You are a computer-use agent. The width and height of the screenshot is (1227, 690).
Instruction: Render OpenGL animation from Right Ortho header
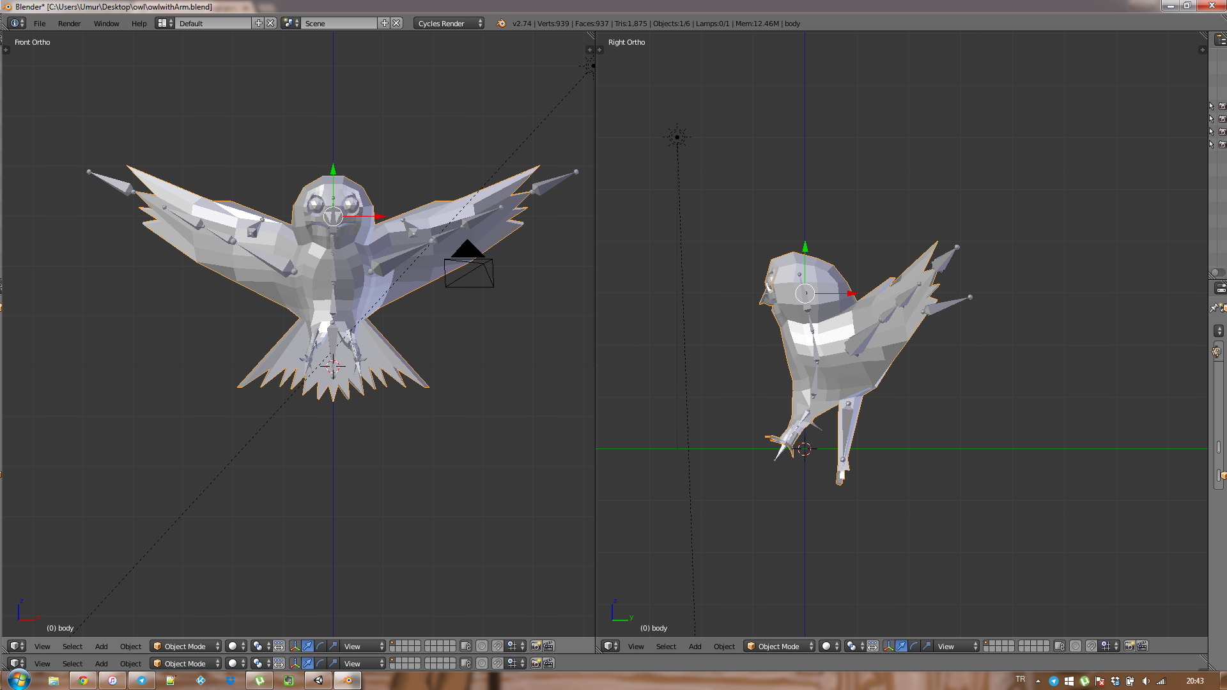(1142, 646)
